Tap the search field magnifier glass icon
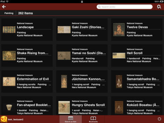This screenshot has width=164, height=123. tap(99, 7)
